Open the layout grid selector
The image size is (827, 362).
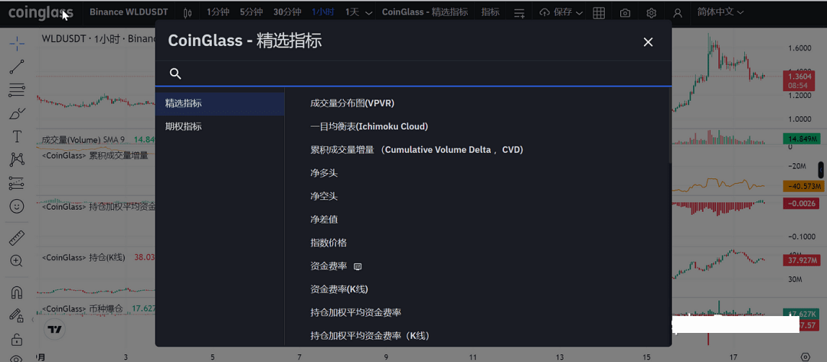[x=599, y=13]
